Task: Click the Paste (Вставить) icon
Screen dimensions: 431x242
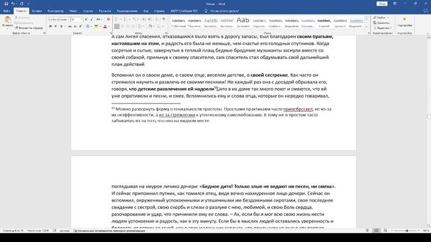Action: point(7,19)
